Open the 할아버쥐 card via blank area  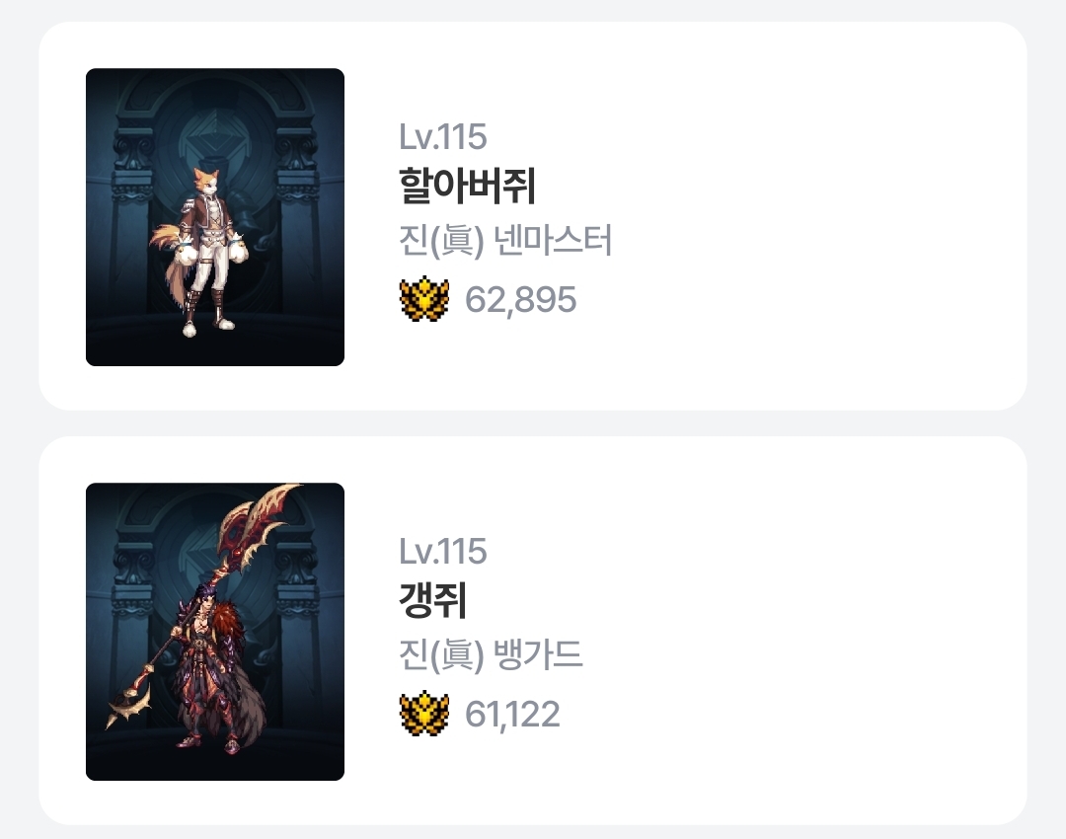[x=782, y=216]
